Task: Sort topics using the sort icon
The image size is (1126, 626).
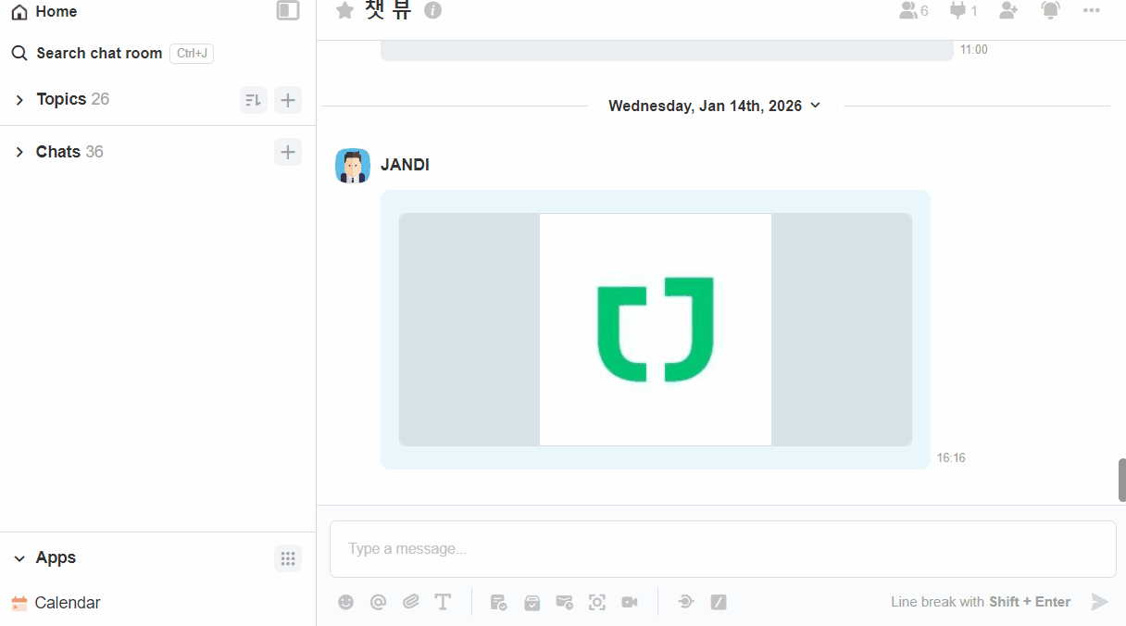Action: click(x=254, y=100)
